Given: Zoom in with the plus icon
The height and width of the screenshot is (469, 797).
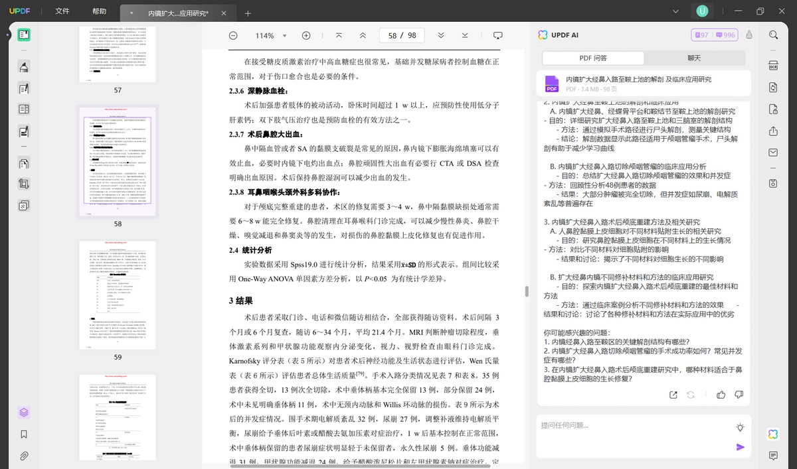Looking at the screenshot, I should pyautogui.click(x=306, y=36).
